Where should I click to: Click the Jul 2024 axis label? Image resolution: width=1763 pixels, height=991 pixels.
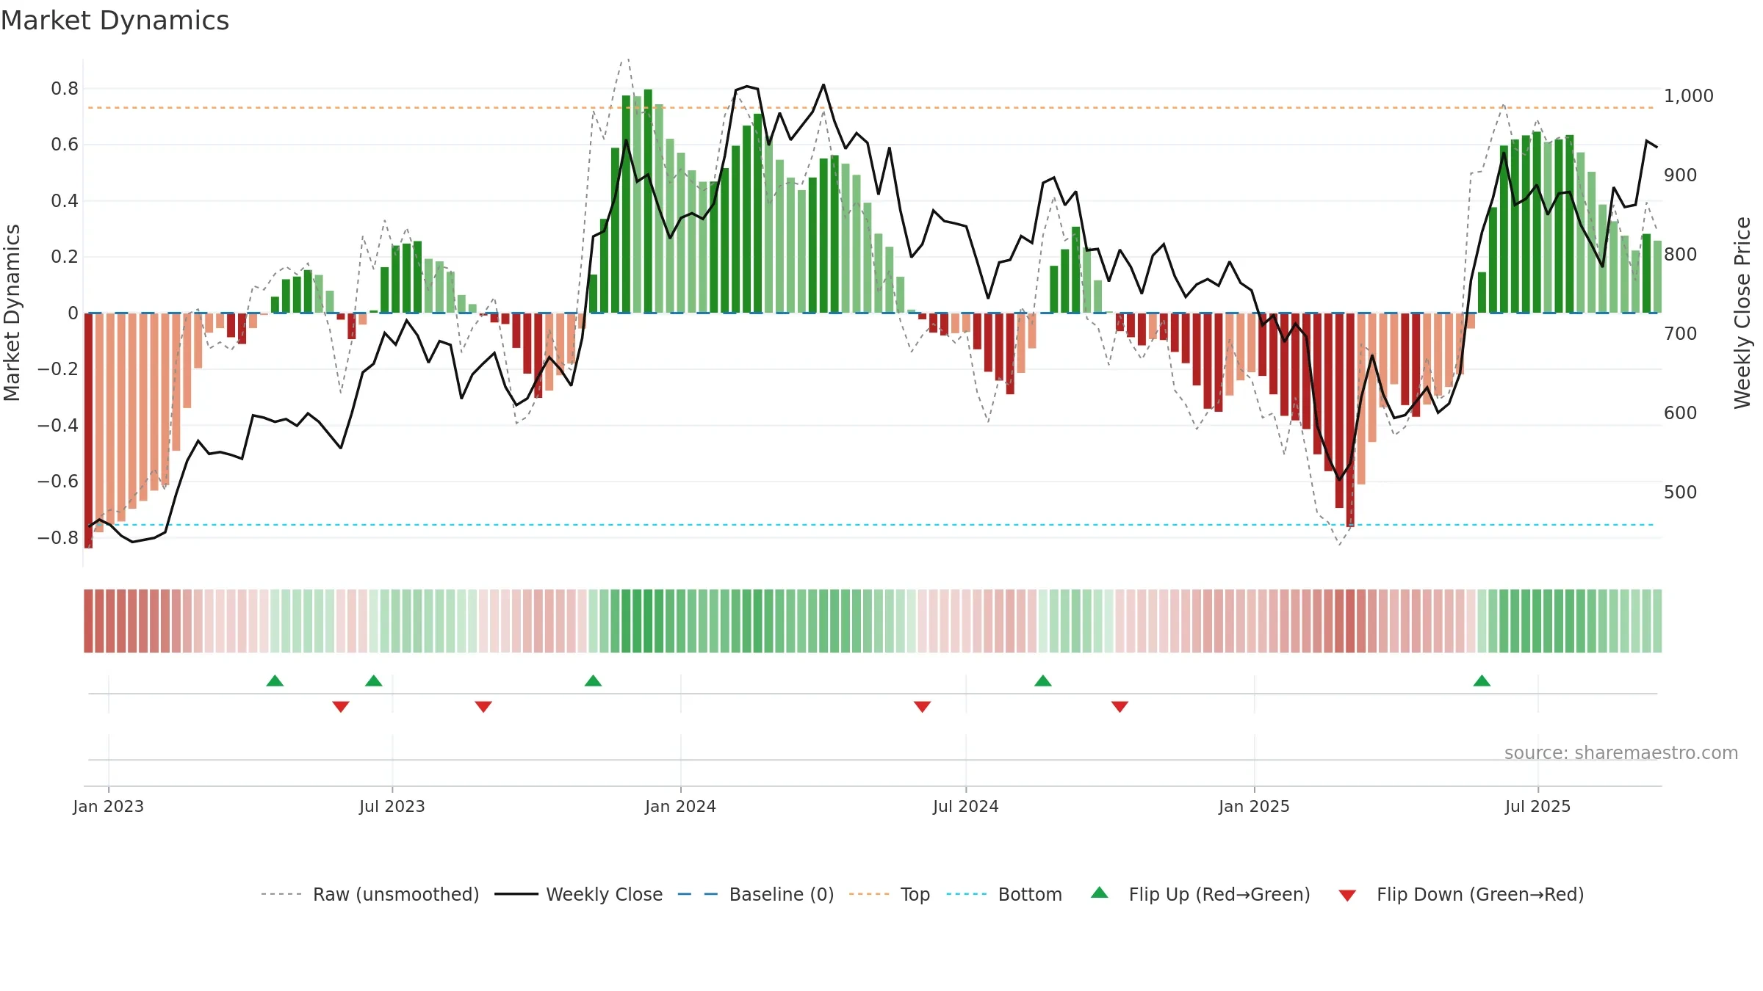(x=966, y=806)
